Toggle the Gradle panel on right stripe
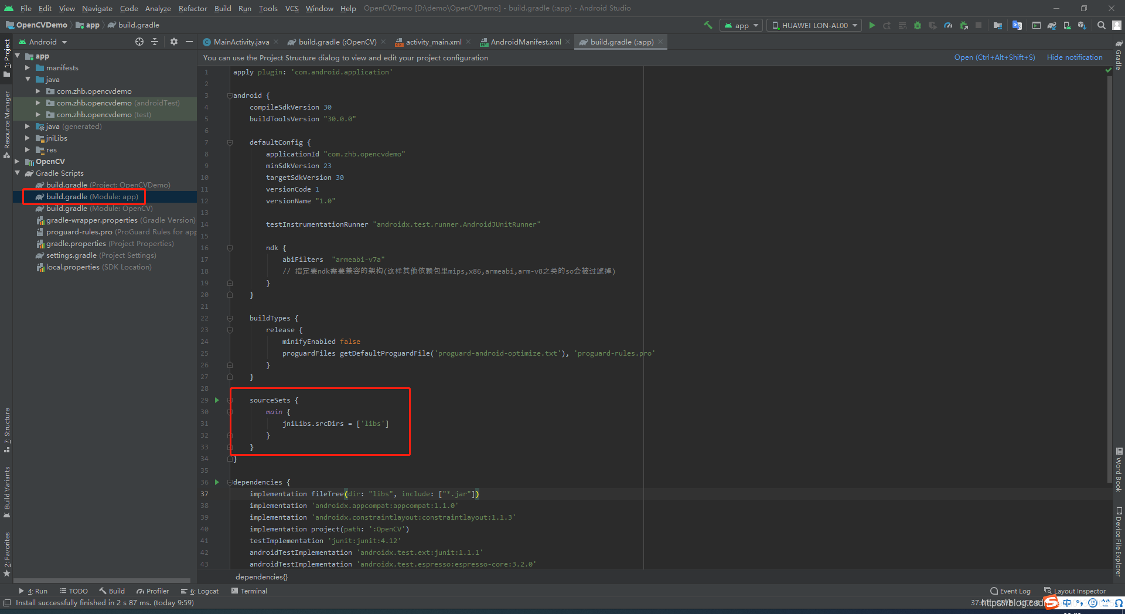The image size is (1125, 614). point(1119,55)
